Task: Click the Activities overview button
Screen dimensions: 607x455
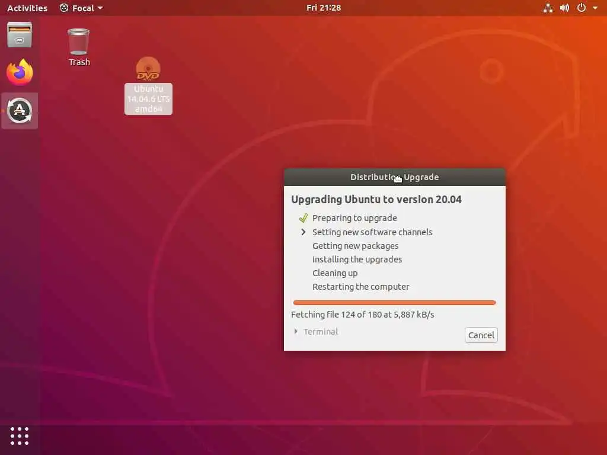Action: coord(27,8)
